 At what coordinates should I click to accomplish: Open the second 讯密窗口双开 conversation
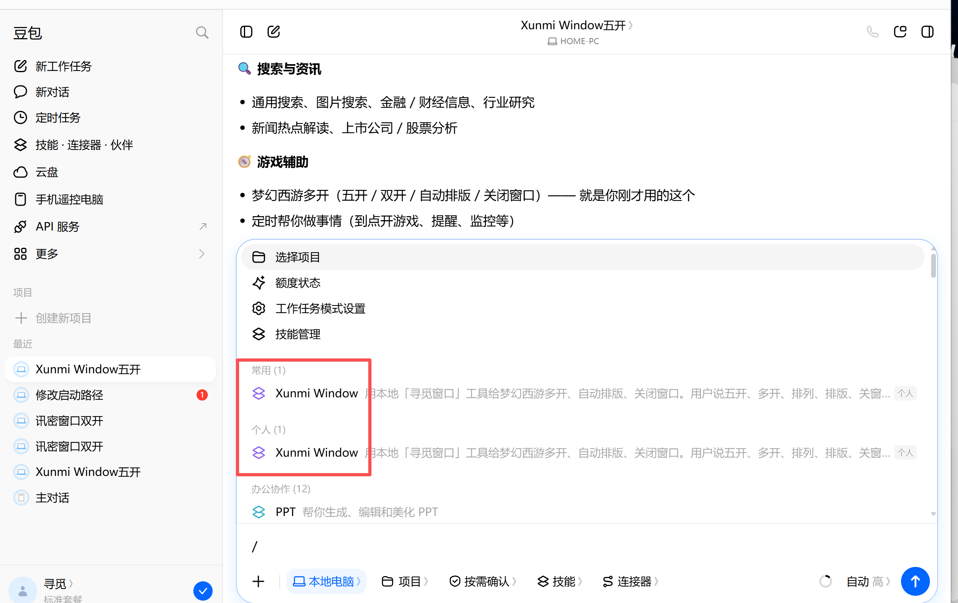[110, 446]
